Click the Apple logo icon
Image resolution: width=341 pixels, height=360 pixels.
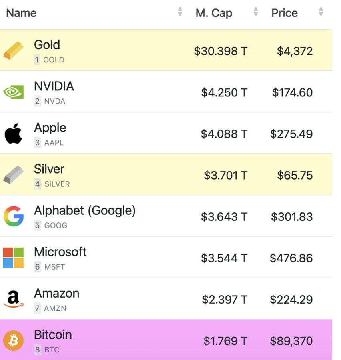point(13,134)
